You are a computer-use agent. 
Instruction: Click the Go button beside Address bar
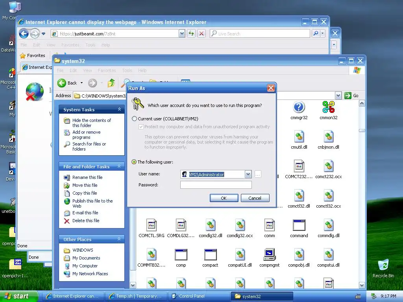[x=351, y=96]
